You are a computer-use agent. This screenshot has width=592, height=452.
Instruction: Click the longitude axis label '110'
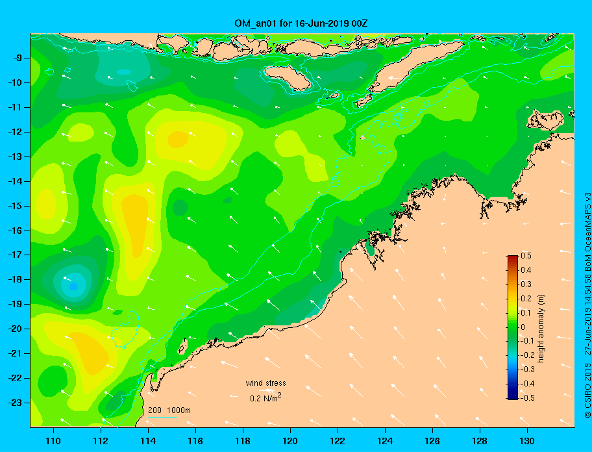click(x=53, y=441)
